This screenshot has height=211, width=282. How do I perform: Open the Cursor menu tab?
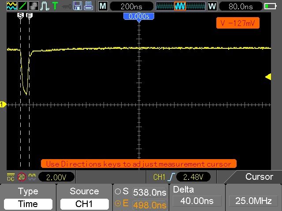click(x=259, y=177)
